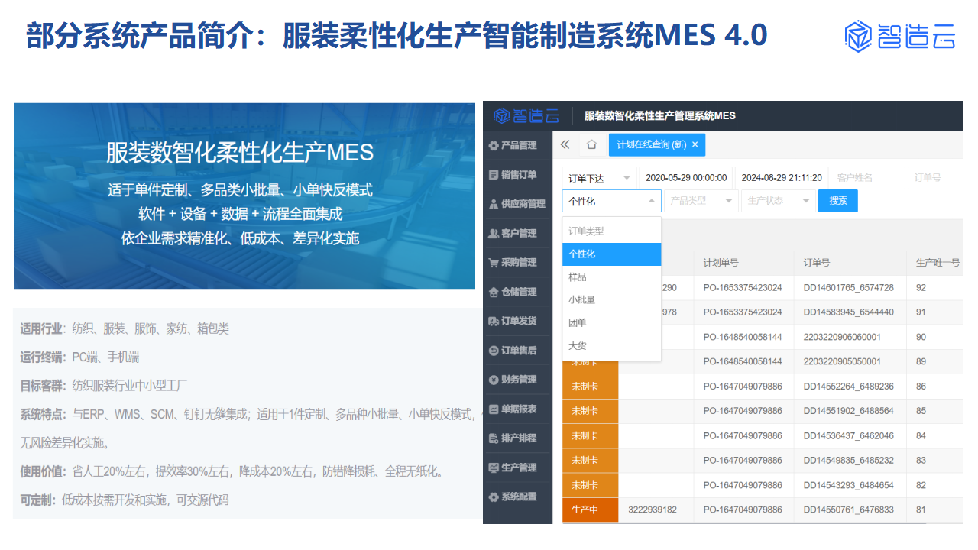Choose 个性化 from the order type list
978x550 pixels.
(611, 254)
